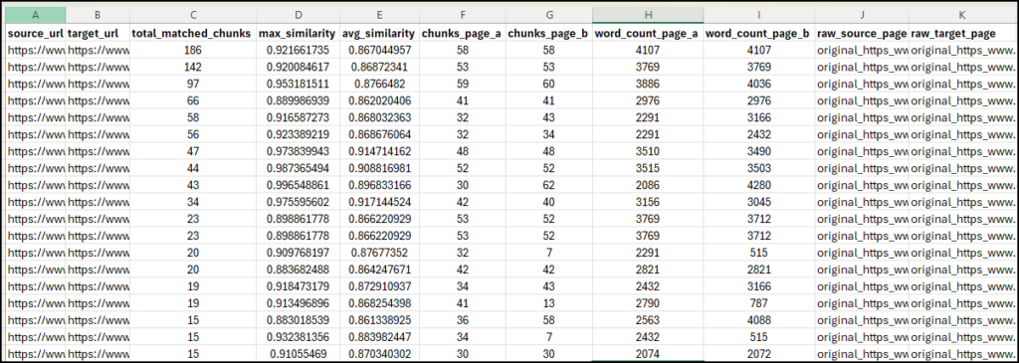Select word count cell 2563
Viewport: 1019px width, 363px height.
pyautogui.click(x=647, y=320)
